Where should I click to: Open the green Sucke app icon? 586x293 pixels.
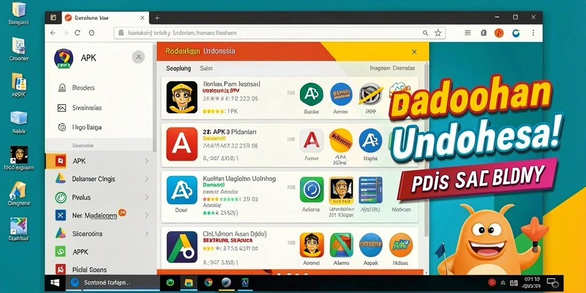[x=311, y=94]
